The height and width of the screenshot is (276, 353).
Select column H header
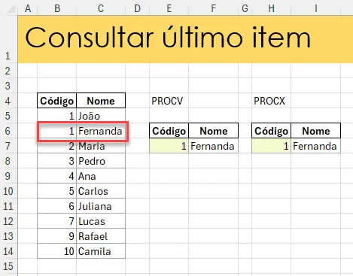[272, 8]
